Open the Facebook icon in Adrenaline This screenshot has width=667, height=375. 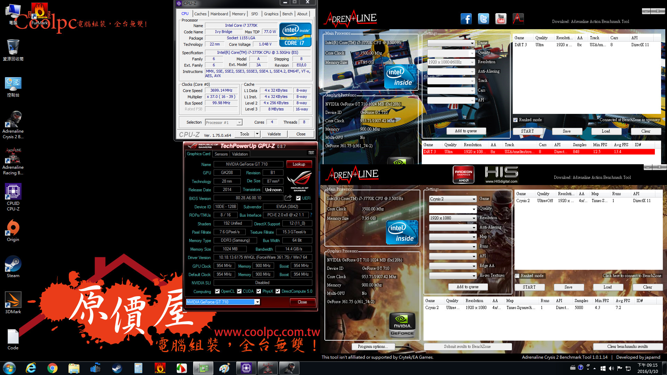pyautogui.click(x=466, y=19)
